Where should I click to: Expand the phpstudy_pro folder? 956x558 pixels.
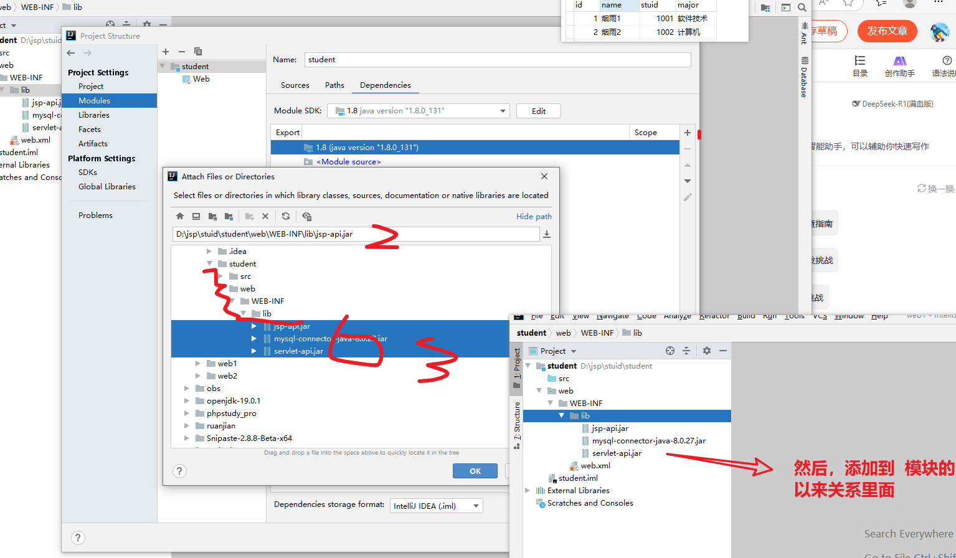click(187, 413)
